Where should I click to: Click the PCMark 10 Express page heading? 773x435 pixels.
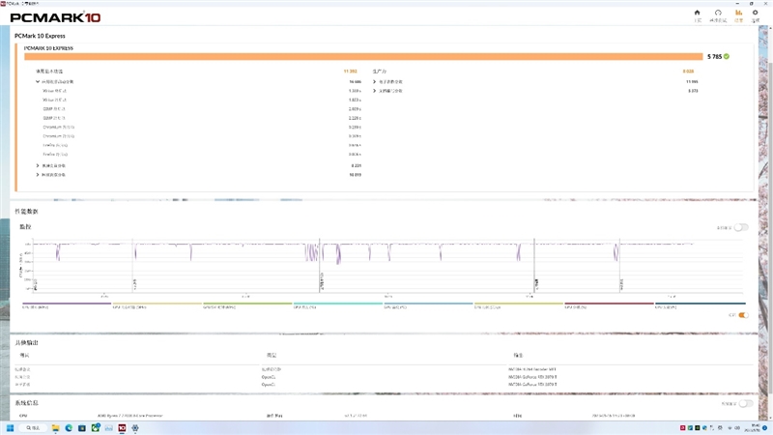click(x=40, y=36)
